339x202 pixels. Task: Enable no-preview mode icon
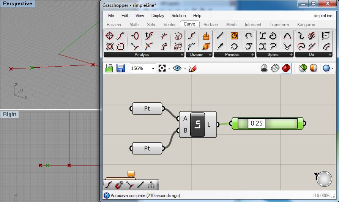pos(264,68)
